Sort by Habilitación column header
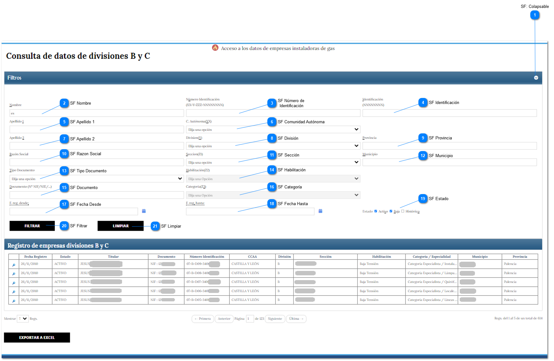Screen dimensions: 554x361 [x=381, y=257]
